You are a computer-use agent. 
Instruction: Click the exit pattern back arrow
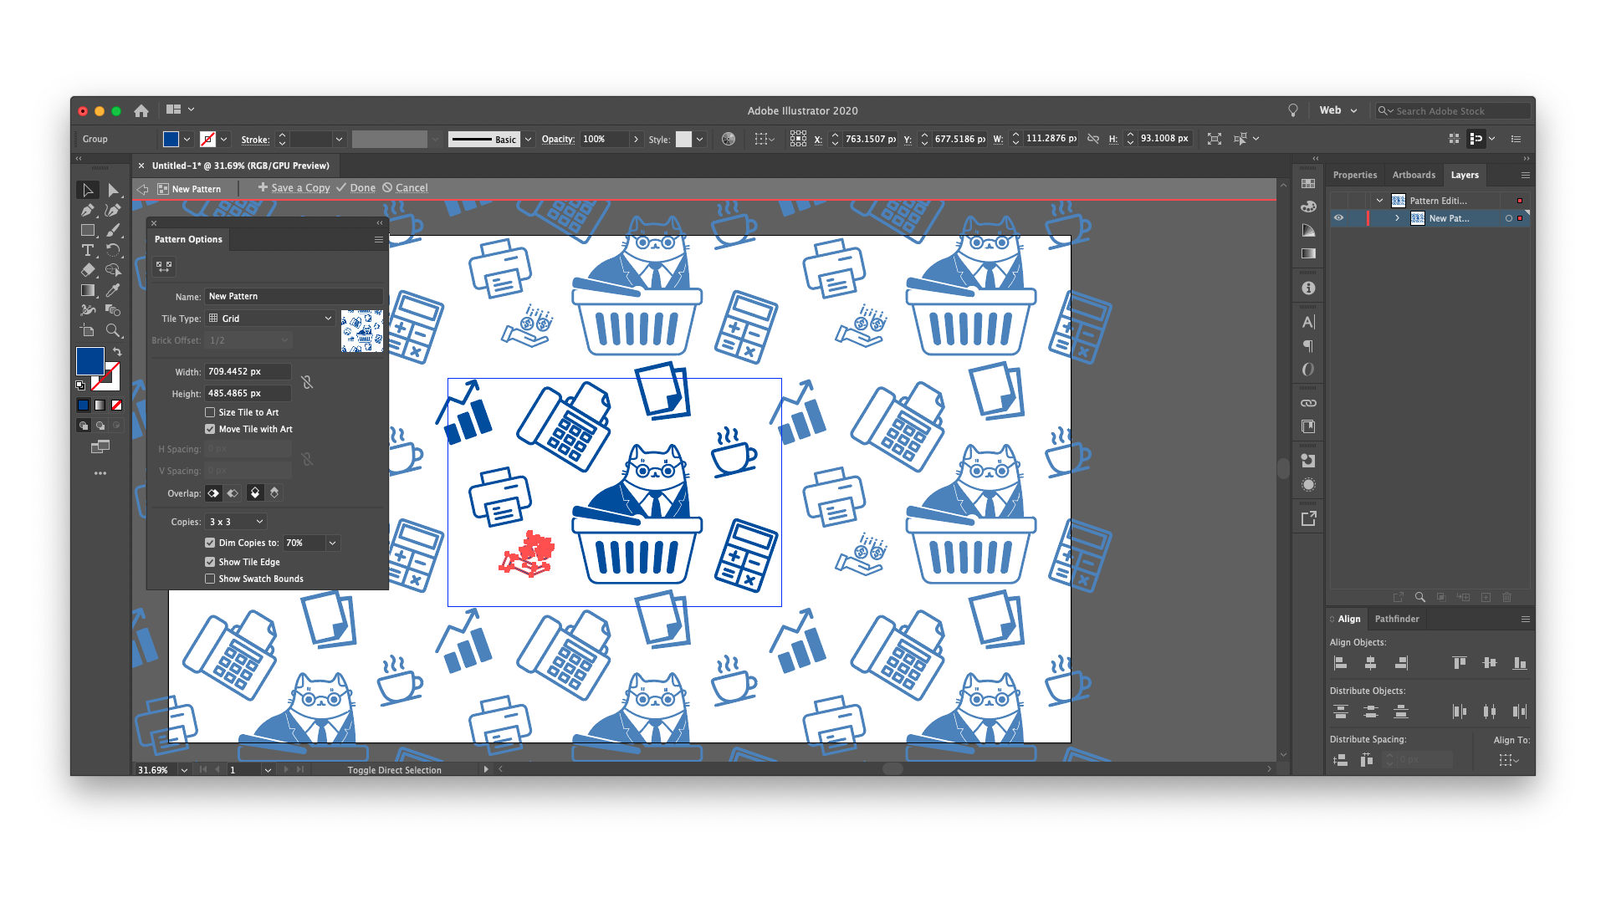(143, 189)
